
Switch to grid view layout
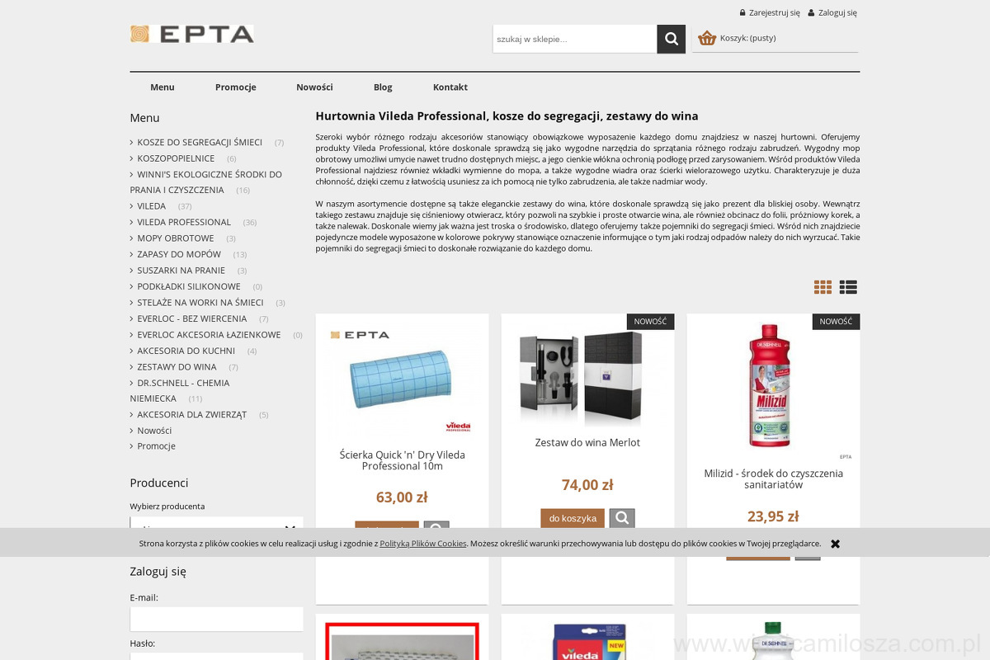click(x=823, y=287)
